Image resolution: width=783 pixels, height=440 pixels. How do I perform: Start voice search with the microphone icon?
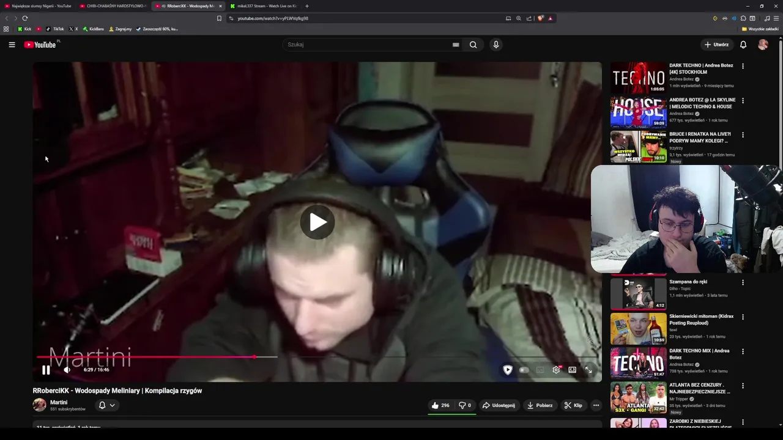tap(496, 45)
